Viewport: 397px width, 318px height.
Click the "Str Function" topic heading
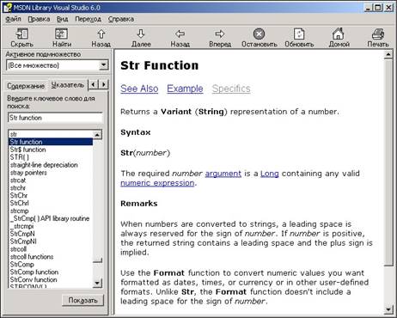(159, 65)
